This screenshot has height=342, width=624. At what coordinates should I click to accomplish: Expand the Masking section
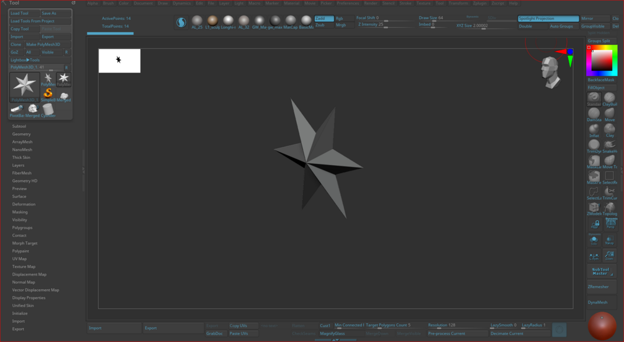(x=20, y=212)
